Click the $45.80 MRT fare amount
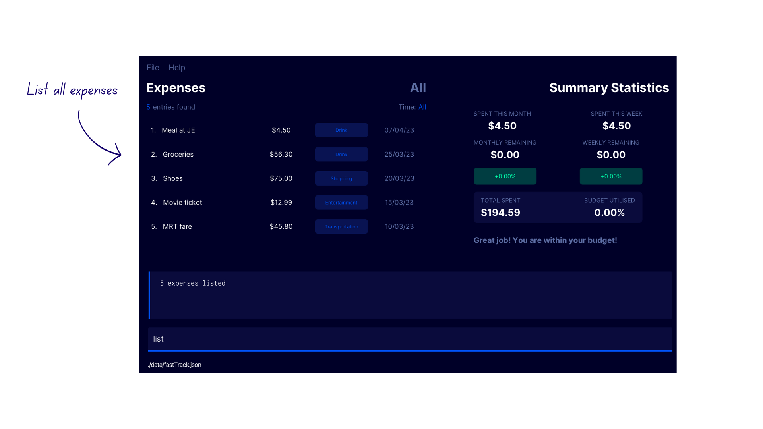This screenshot has height=429, width=763. pyautogui.click(x=281, y=227)
